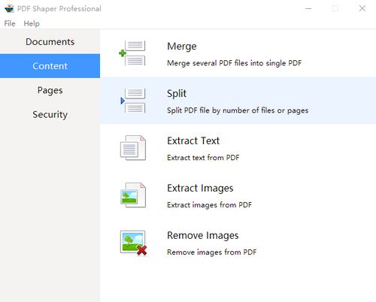Switch to the Documents tab
The height and width of the screenshot is (302, 376).
click(50, 41)
